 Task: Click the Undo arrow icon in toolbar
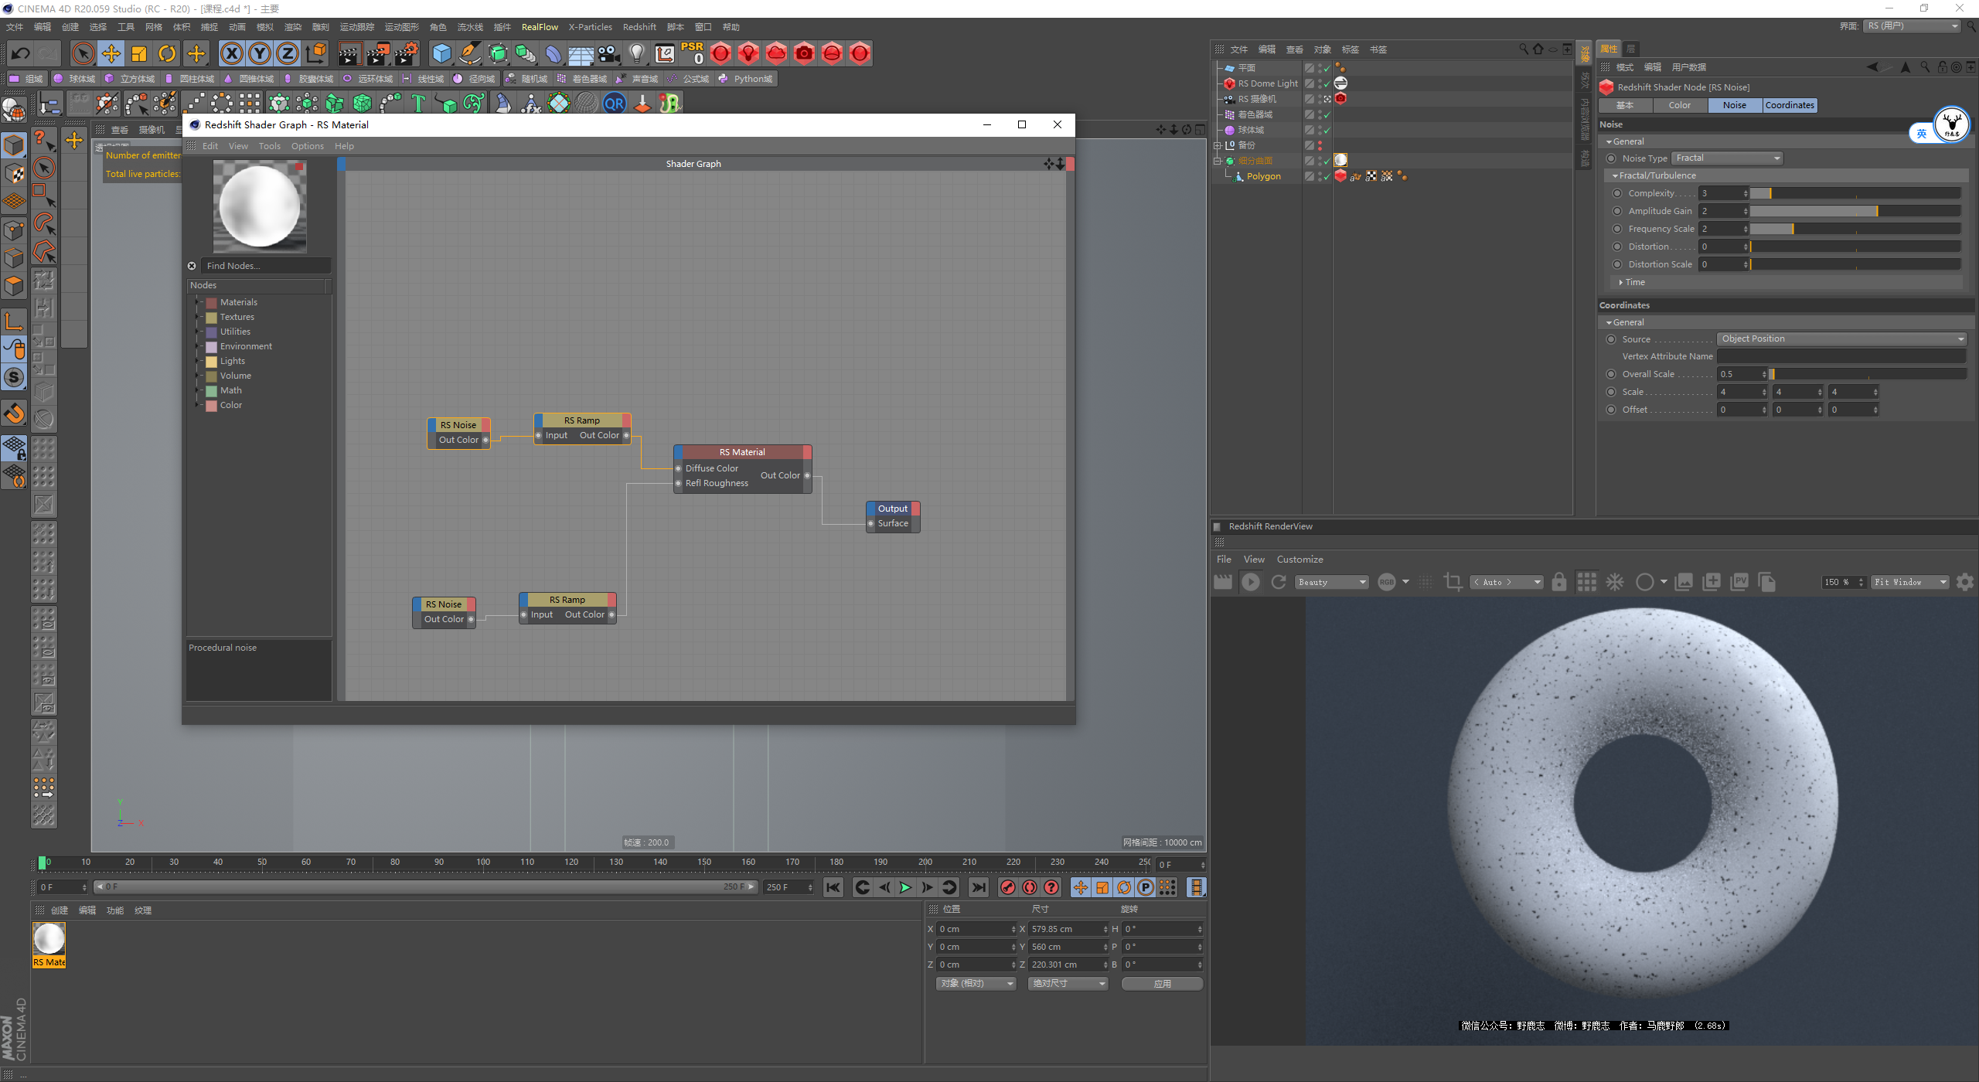pos(21,53)
